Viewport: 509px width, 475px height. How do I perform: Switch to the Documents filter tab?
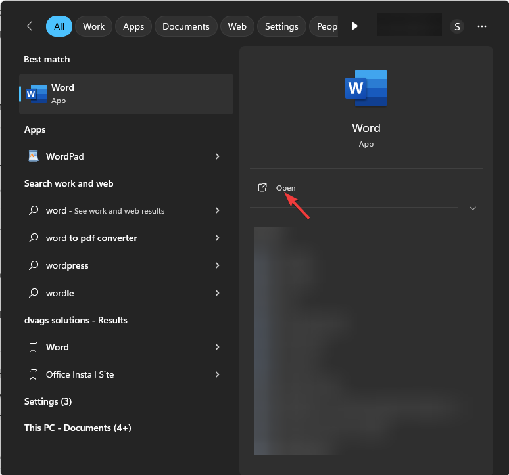point(185,26)
